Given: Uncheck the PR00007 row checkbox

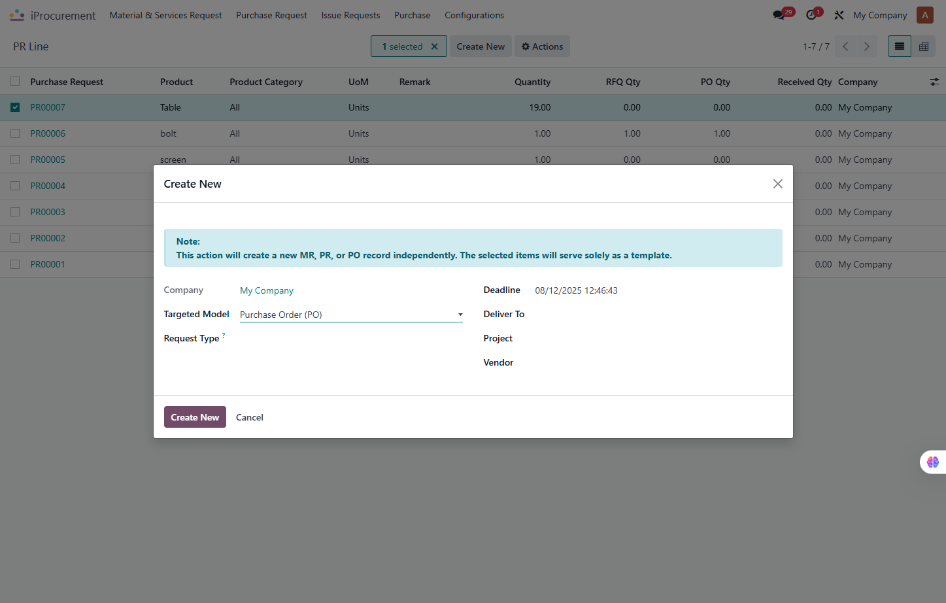Looking at the screenshot, I should [x=15, y=107].
